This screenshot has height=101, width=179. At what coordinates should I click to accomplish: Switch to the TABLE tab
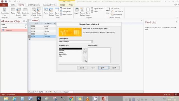point(71,5)
